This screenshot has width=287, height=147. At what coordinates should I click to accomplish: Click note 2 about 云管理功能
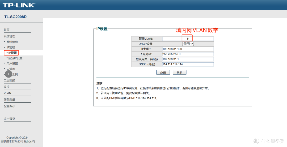124,93
